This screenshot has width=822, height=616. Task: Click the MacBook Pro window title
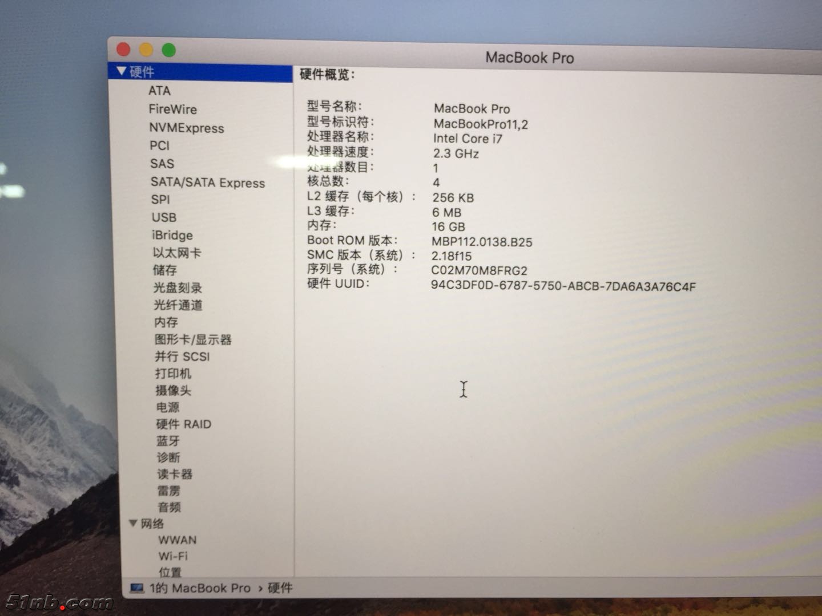point(530,58)
